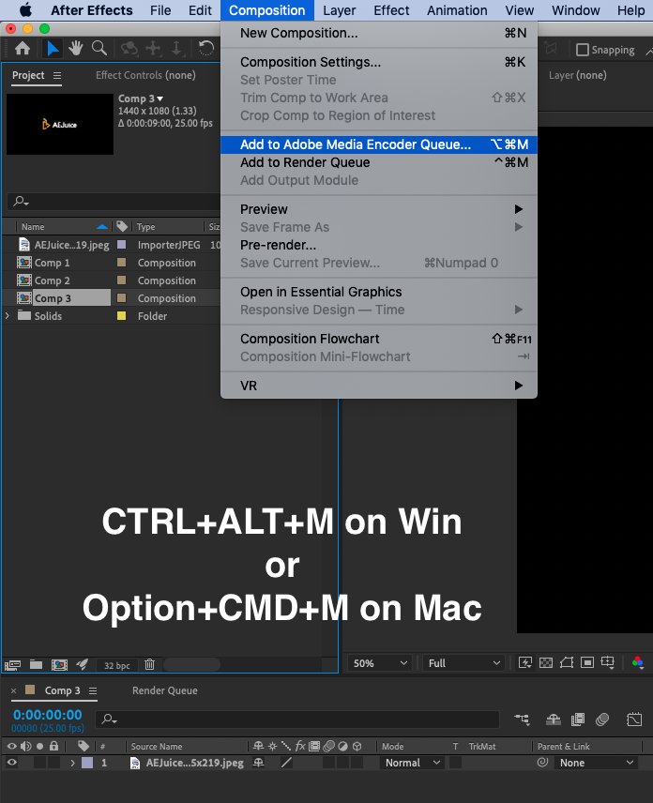Screen dimensions: 653x803
Task: Open Fast Previews options in viewer
Action: click(525, 662)
